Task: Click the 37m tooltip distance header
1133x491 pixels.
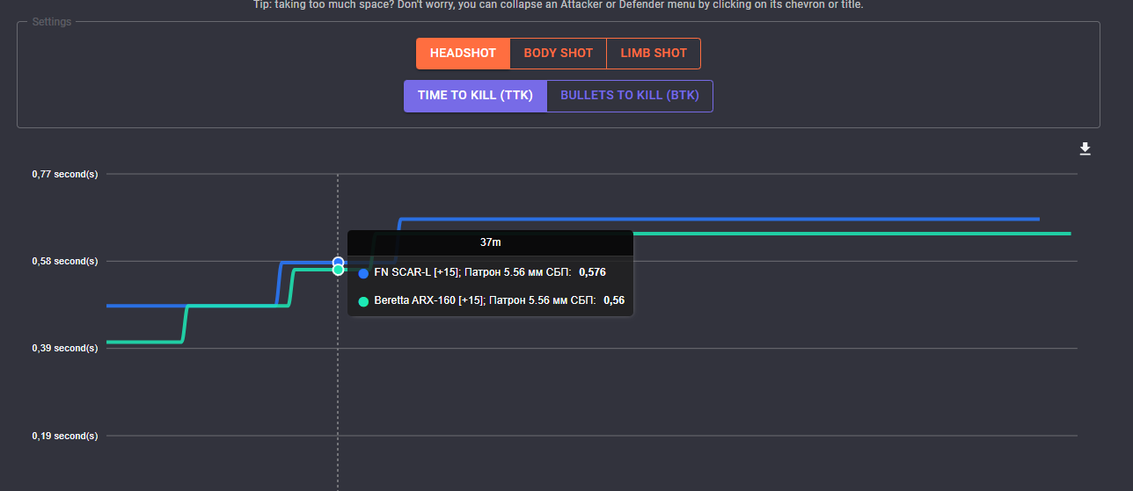Action: [x=490, y=242]
